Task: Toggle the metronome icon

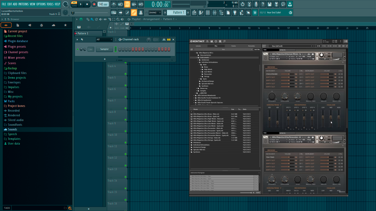Action: click(x=114, y=4)
